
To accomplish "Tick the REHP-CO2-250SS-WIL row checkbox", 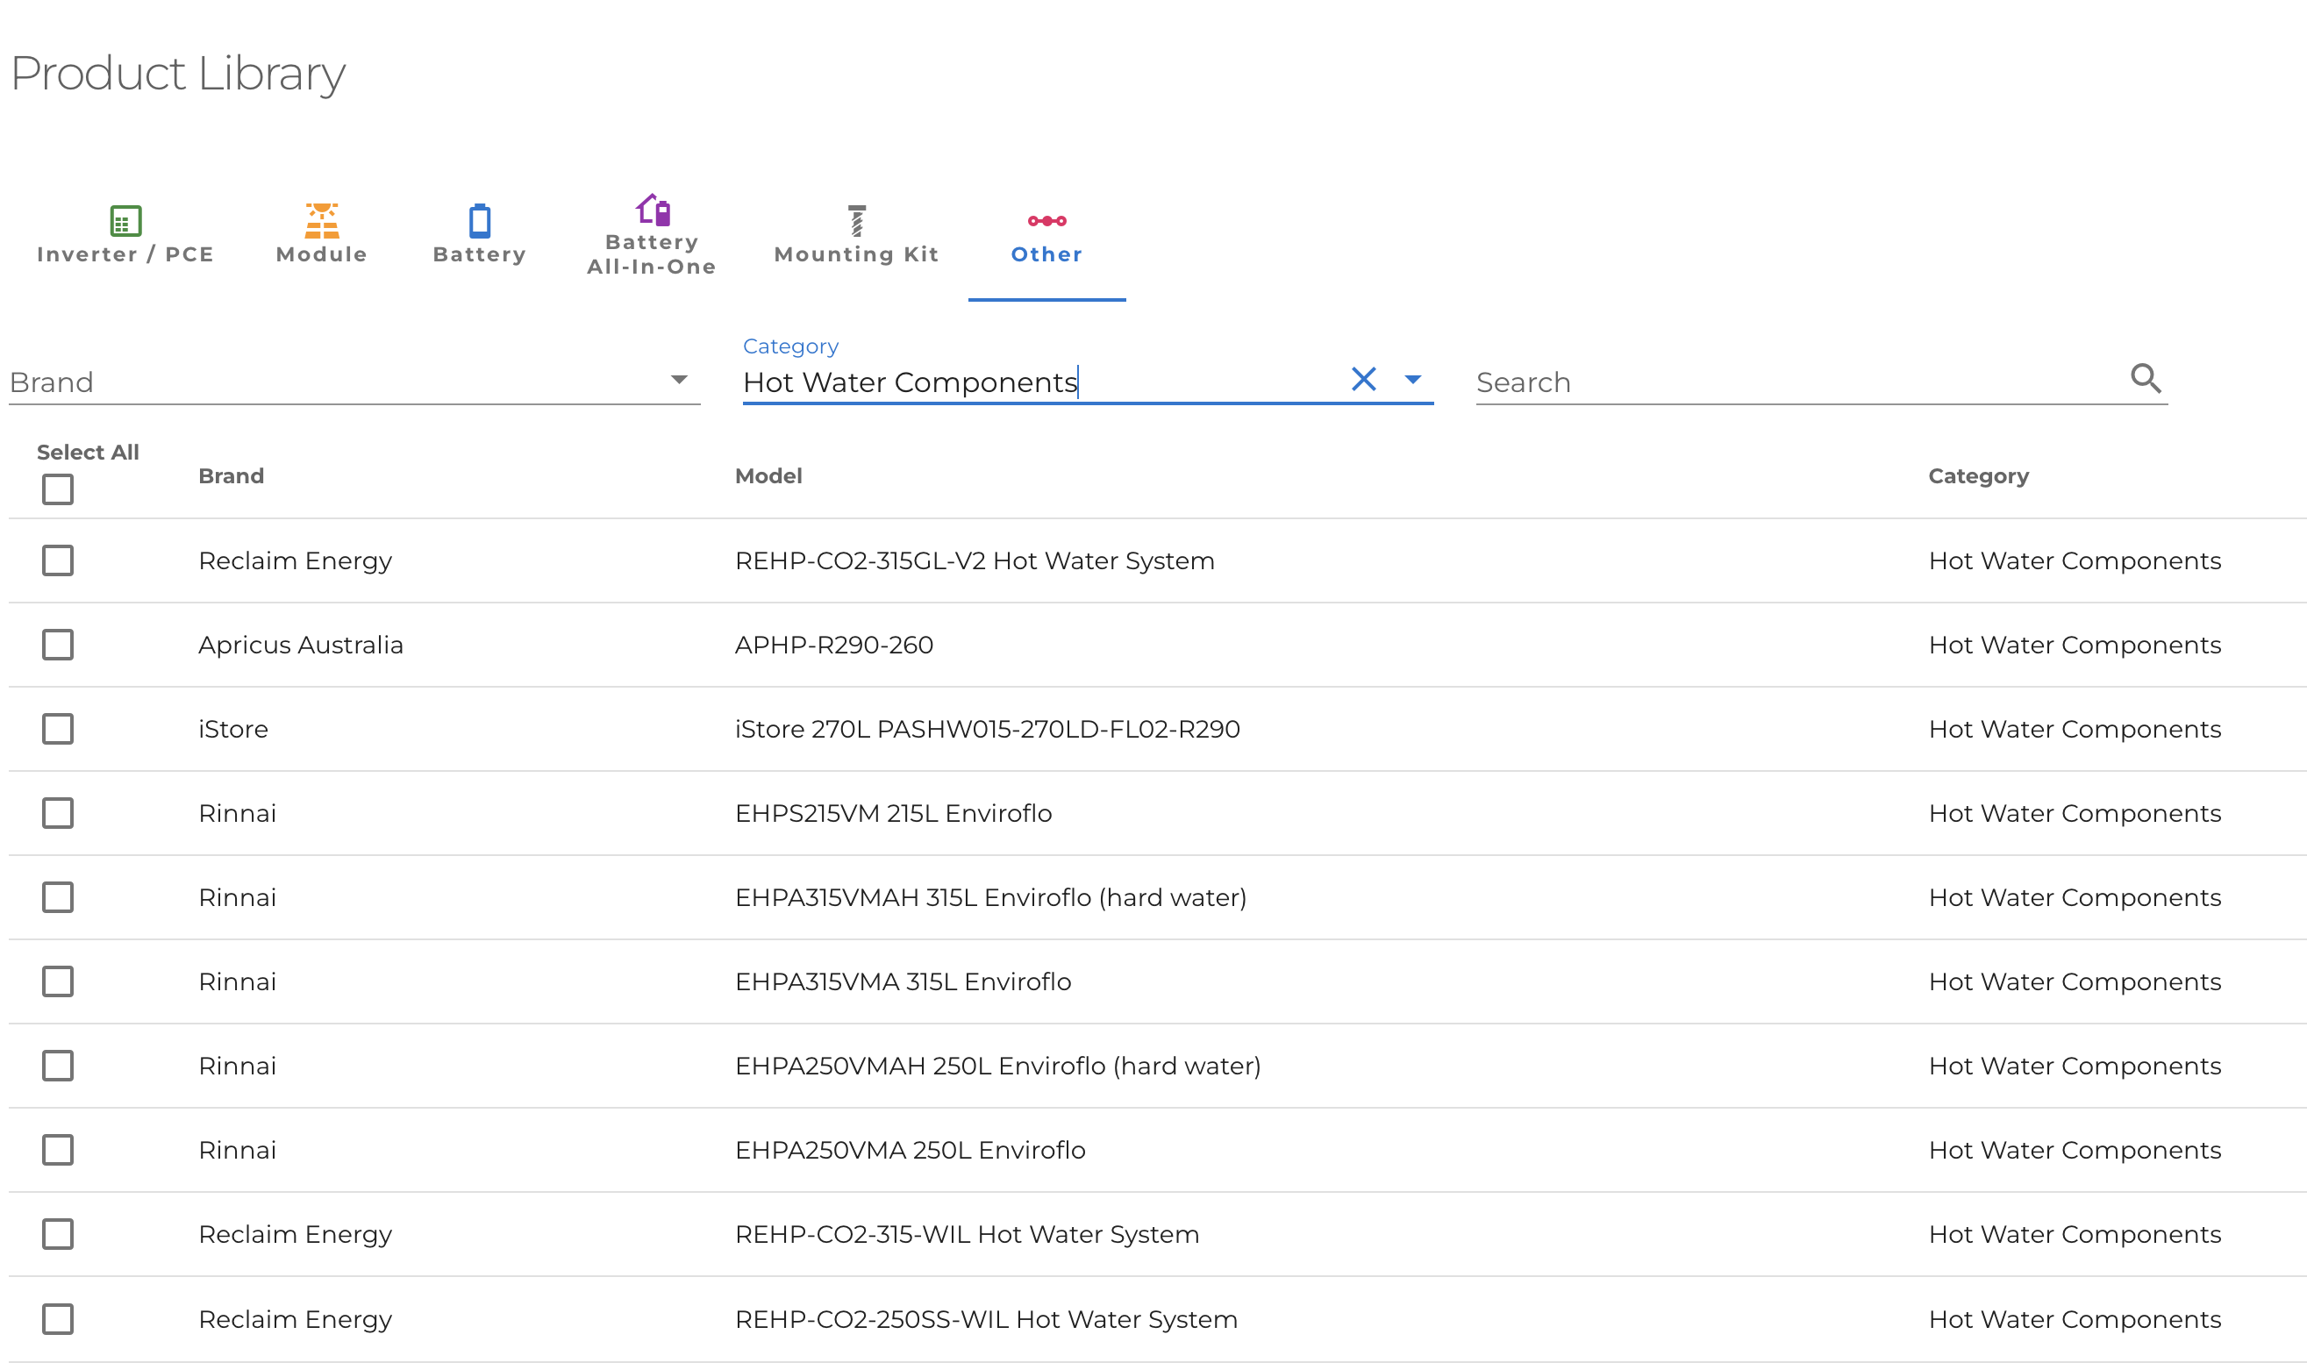I will coord(57,1318).
